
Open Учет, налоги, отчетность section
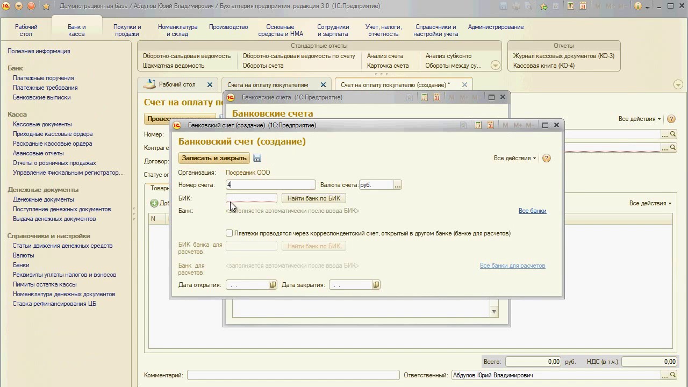(x=383, y=30)
